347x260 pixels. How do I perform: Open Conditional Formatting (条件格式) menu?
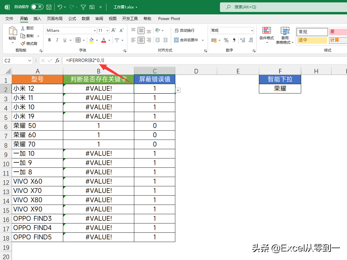[x=267, y=35]
